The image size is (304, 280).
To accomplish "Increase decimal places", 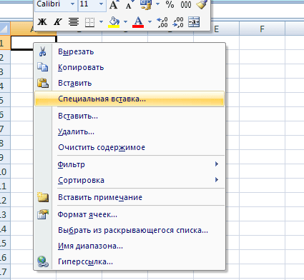I will tap(162, 22).
